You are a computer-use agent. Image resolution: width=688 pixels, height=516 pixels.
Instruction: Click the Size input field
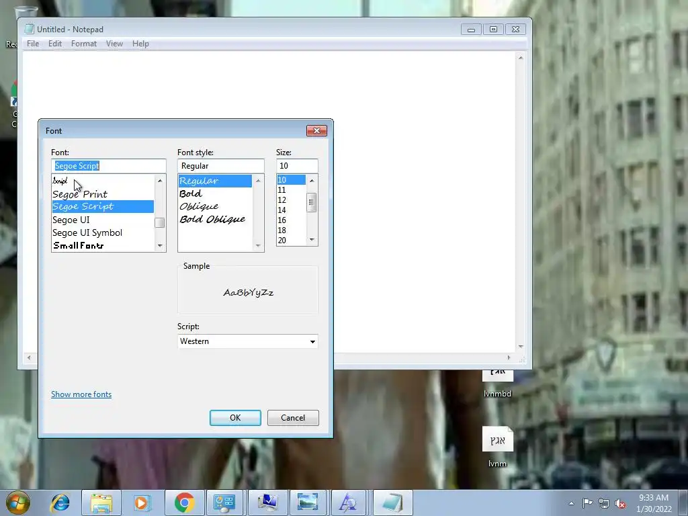pyautogui.click(x=297, y=166)
